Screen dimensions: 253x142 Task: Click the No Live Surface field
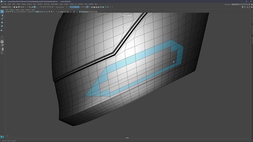click(x=60, y=7)
